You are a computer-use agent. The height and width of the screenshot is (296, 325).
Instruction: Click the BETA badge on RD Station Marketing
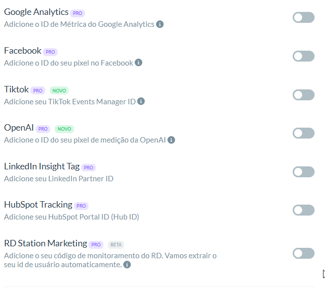coord(116,245)
